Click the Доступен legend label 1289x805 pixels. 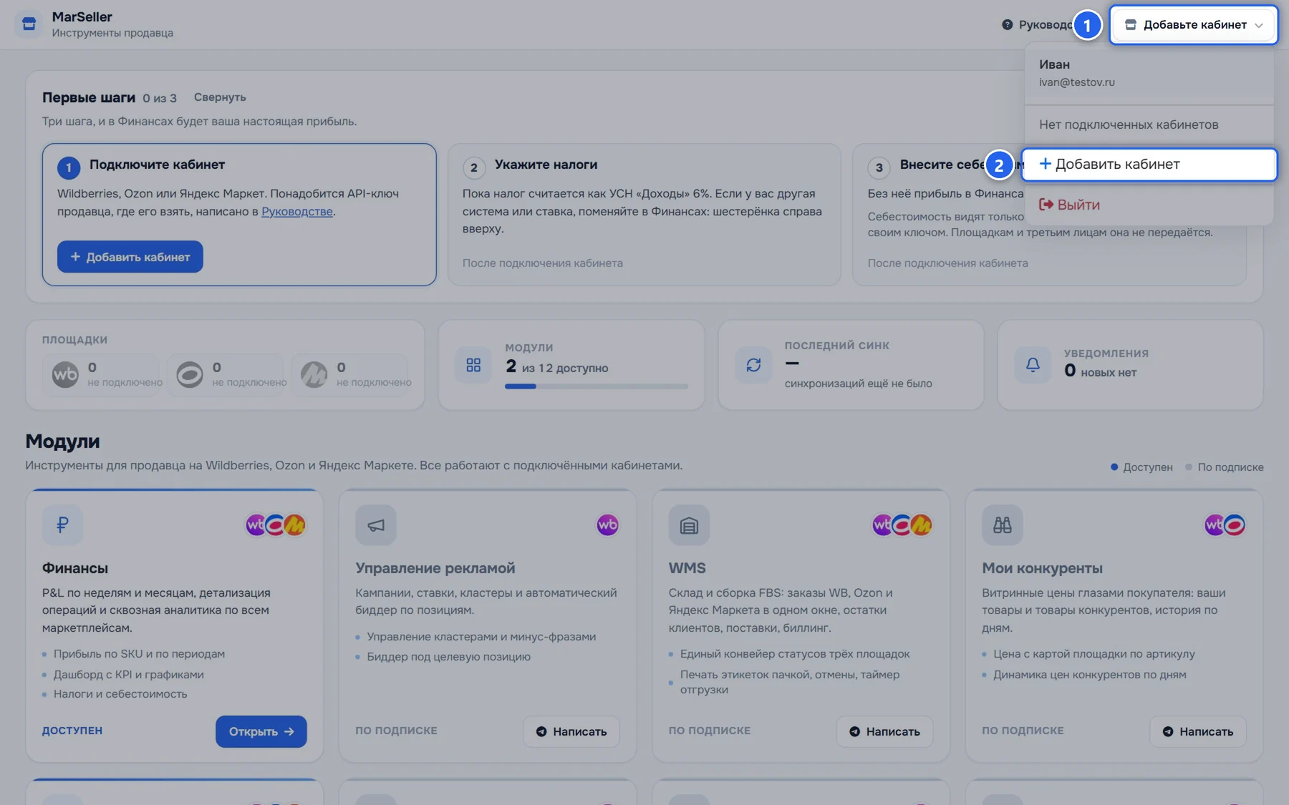coord(1148,467)
